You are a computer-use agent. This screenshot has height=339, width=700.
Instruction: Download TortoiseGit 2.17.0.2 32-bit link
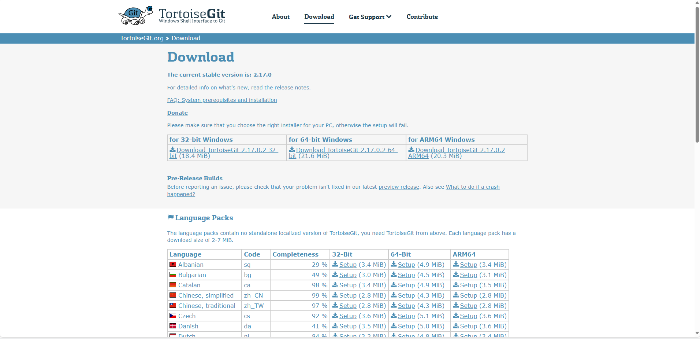(x=227, y=150)
